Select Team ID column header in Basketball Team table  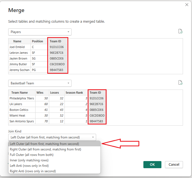(97, 93)
